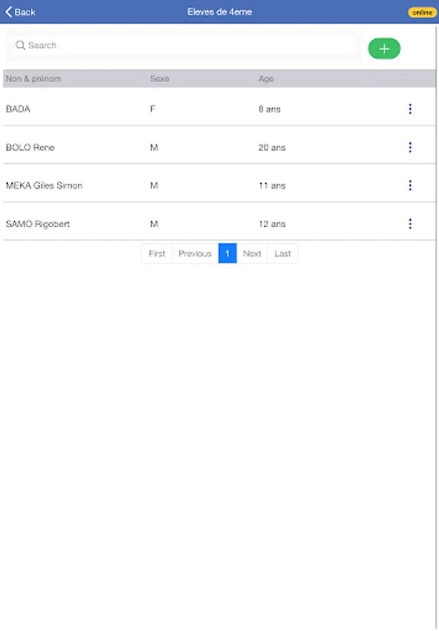Click the search magnifier icon
The width and height of the screenshot is (439, 631).
(x=20, y=45)
